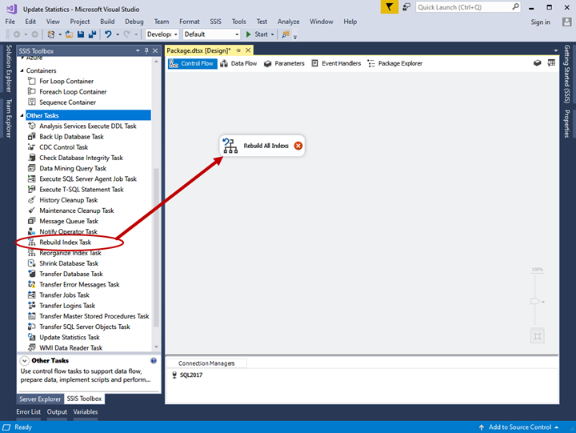
Task: Click the SSIS Toolbox vertical scrollbar
Action: pyautogui.click(x=156, y=247)
